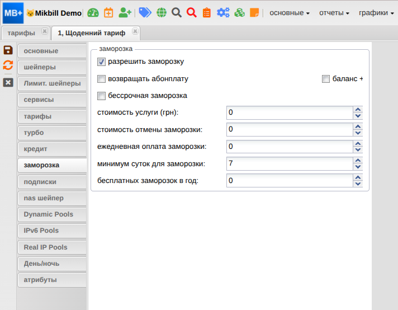This screenshot has height=310, width=398.
Task: Save tariff with floppy disk icon
Action: [x=8, y=50]
